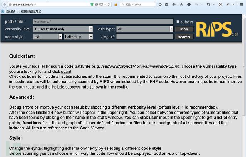The image size is (246, 157).
Task: Open the downloads arrow icon
Action: pos(174,4)
